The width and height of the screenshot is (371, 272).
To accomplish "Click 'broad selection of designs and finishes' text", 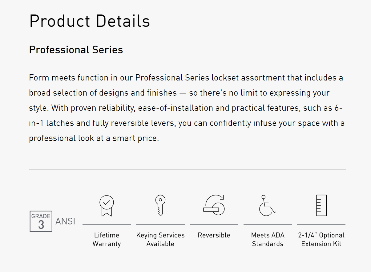I will pos(103,93).
